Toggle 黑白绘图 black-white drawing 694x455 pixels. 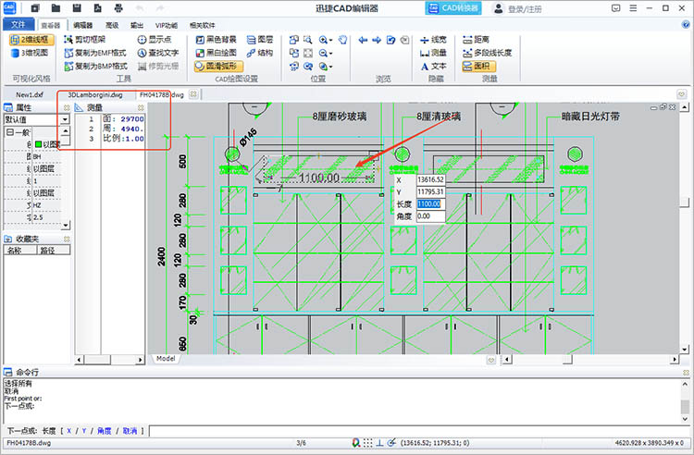pyautogui.click(x=216, y=53)
